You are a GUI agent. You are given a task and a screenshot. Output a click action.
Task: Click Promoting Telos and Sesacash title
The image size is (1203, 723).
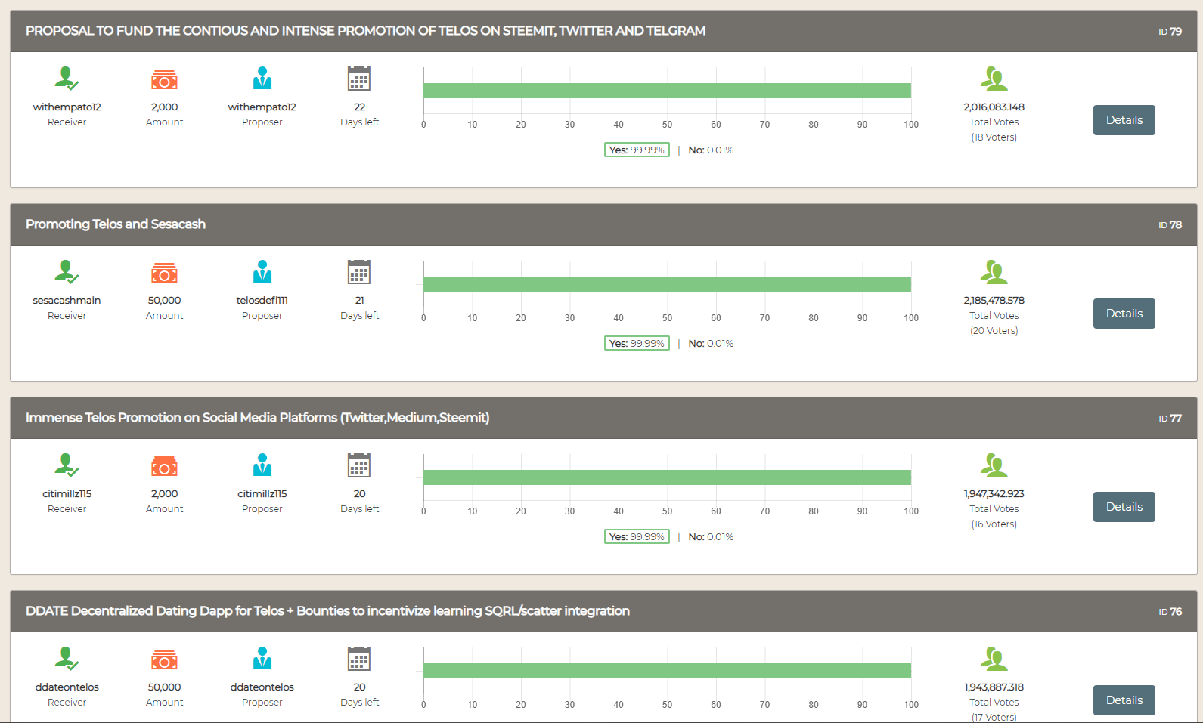pos(116,224)
